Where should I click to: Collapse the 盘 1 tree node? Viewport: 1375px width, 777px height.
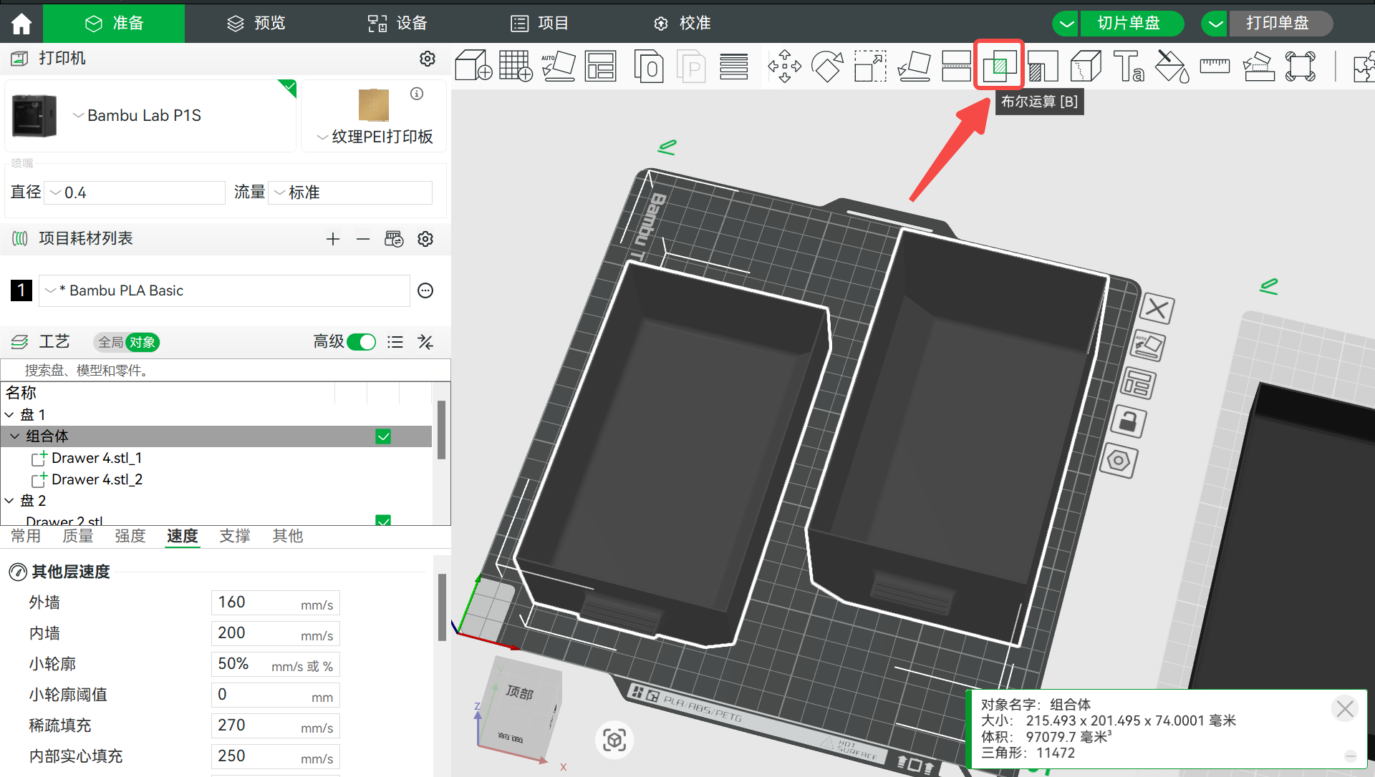click(9, 415)
